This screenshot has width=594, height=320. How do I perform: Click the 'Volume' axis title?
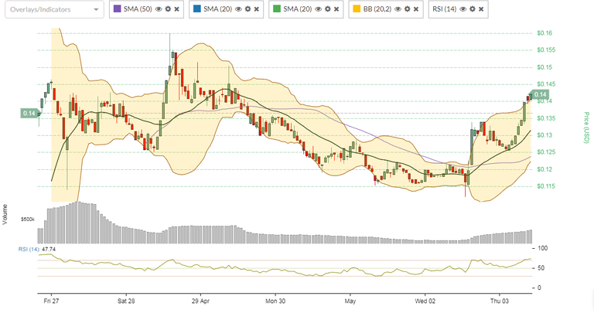coord(5,214)
